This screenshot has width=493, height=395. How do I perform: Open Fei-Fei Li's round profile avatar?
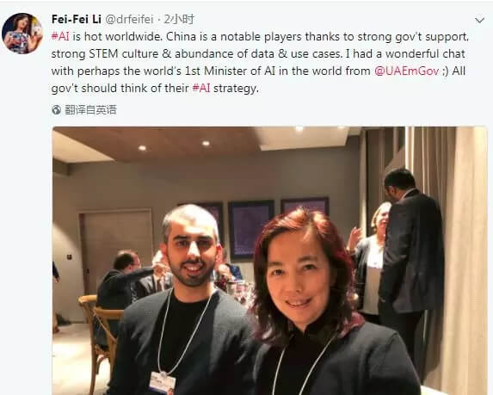(22, 34)
